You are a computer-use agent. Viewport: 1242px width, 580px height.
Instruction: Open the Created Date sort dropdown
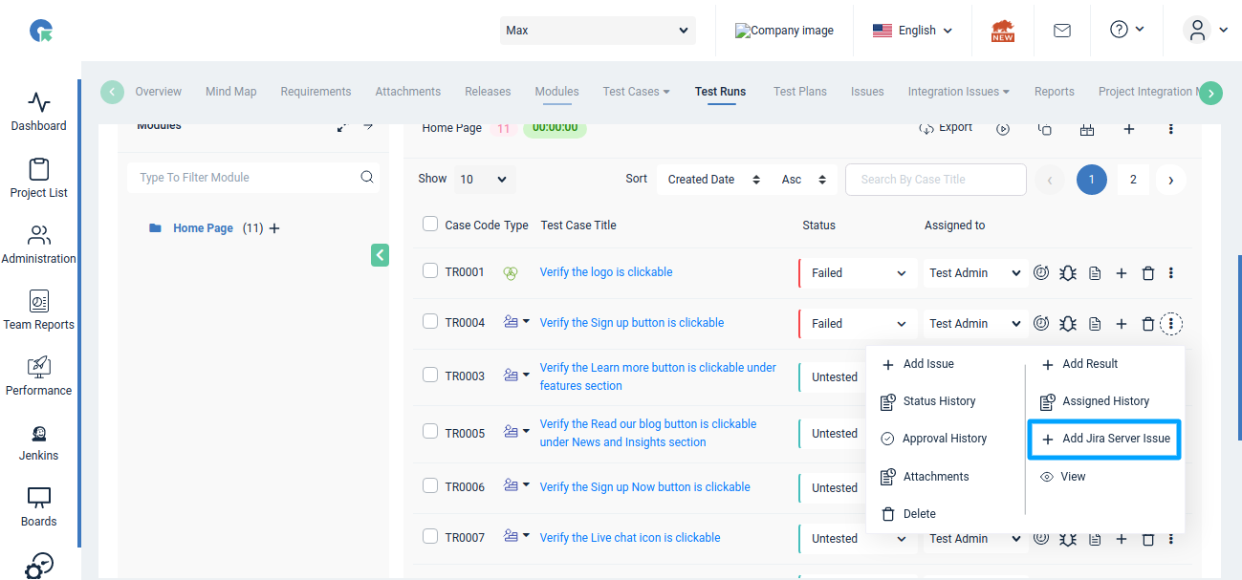(x=712, y=179)
